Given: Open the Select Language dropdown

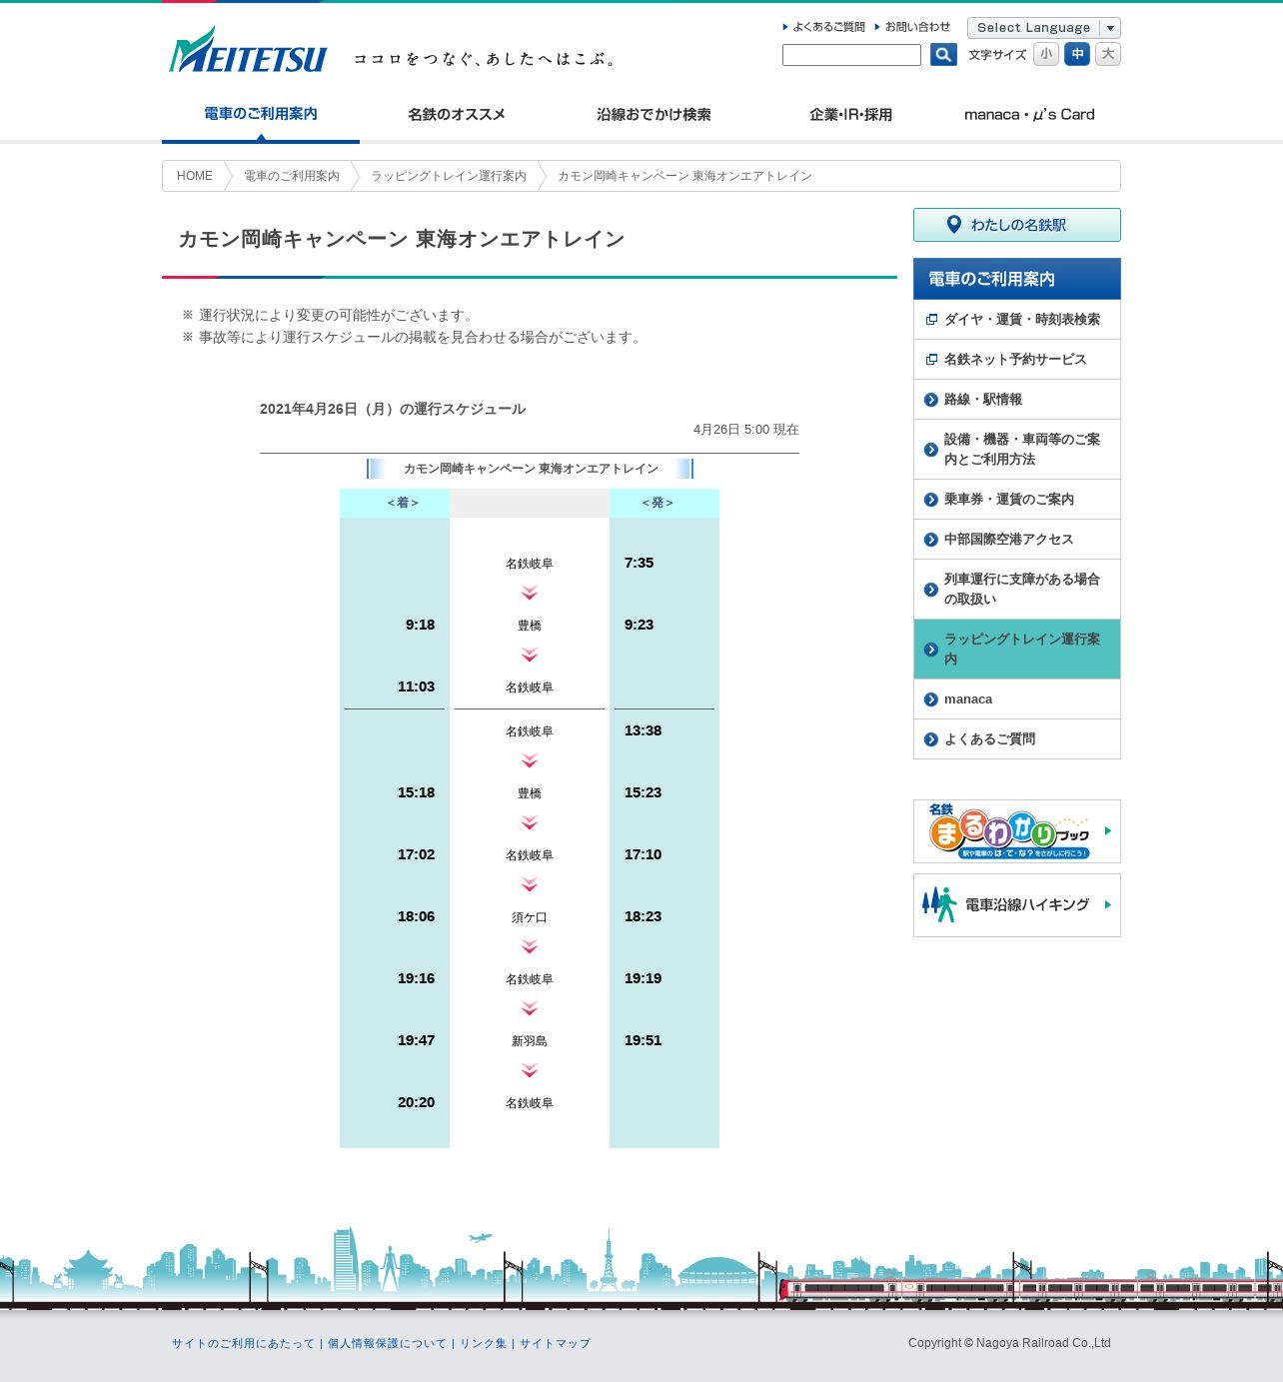Looking at the screenshot, I should [1044, 28].
